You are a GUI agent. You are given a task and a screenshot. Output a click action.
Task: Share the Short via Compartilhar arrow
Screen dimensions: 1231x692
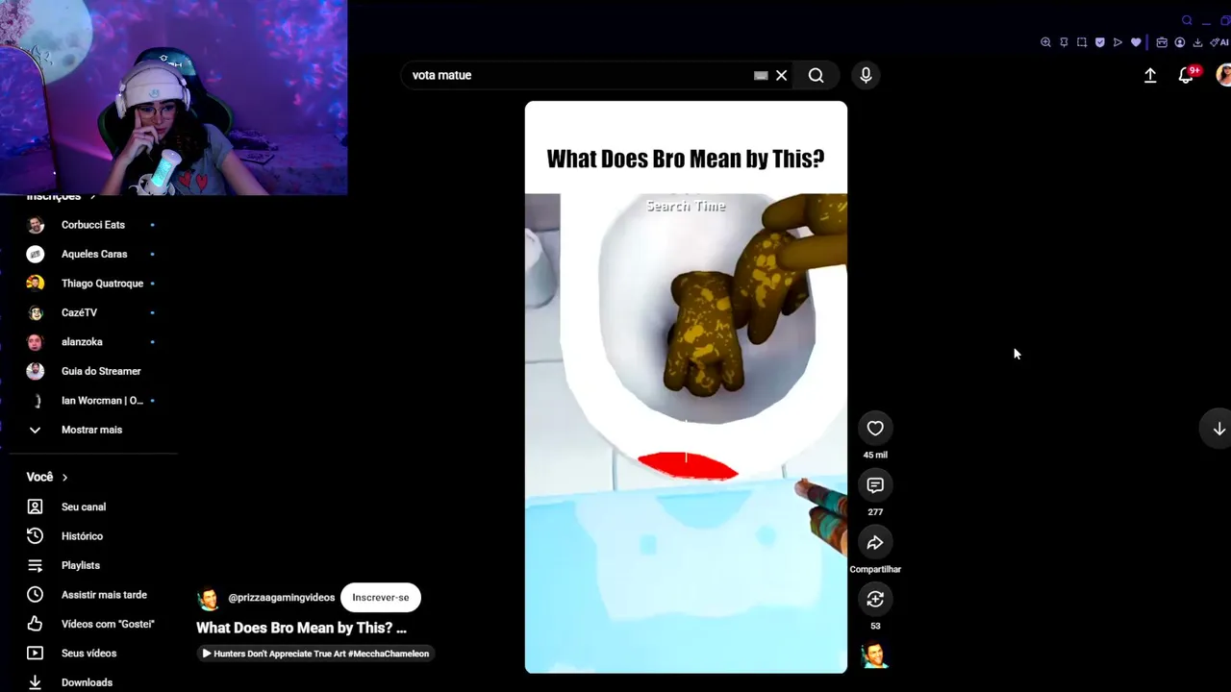tap(875, 543)
